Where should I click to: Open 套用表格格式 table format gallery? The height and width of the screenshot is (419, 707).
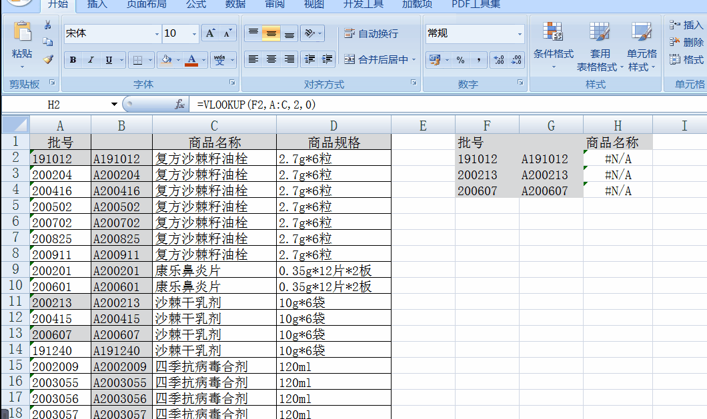coord(600,45)
